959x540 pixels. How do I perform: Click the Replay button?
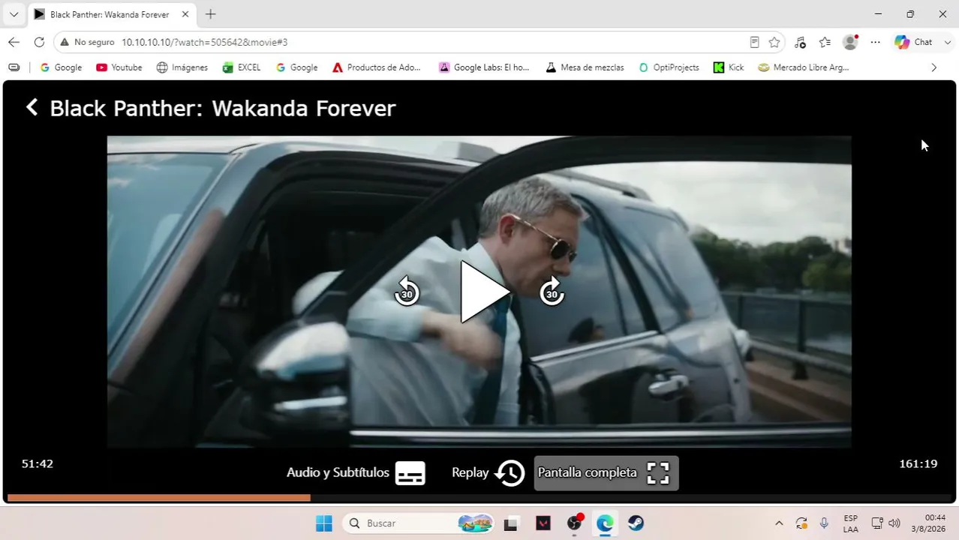coord(488,472)
